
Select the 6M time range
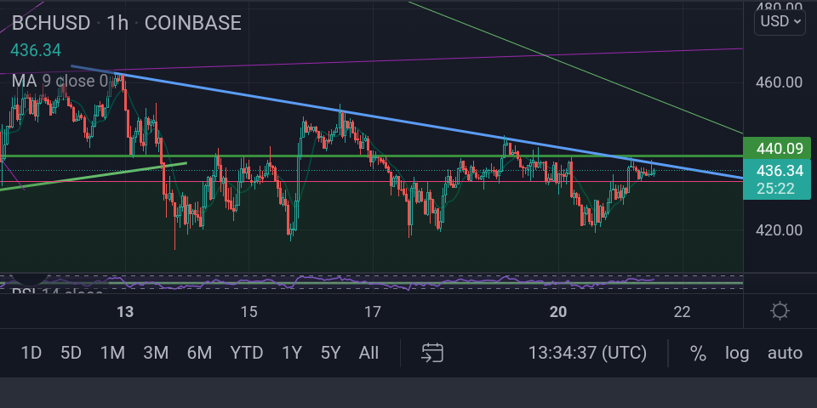pos(199,354)
